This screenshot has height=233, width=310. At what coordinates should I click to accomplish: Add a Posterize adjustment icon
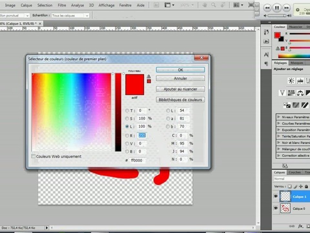coord(296,105)
